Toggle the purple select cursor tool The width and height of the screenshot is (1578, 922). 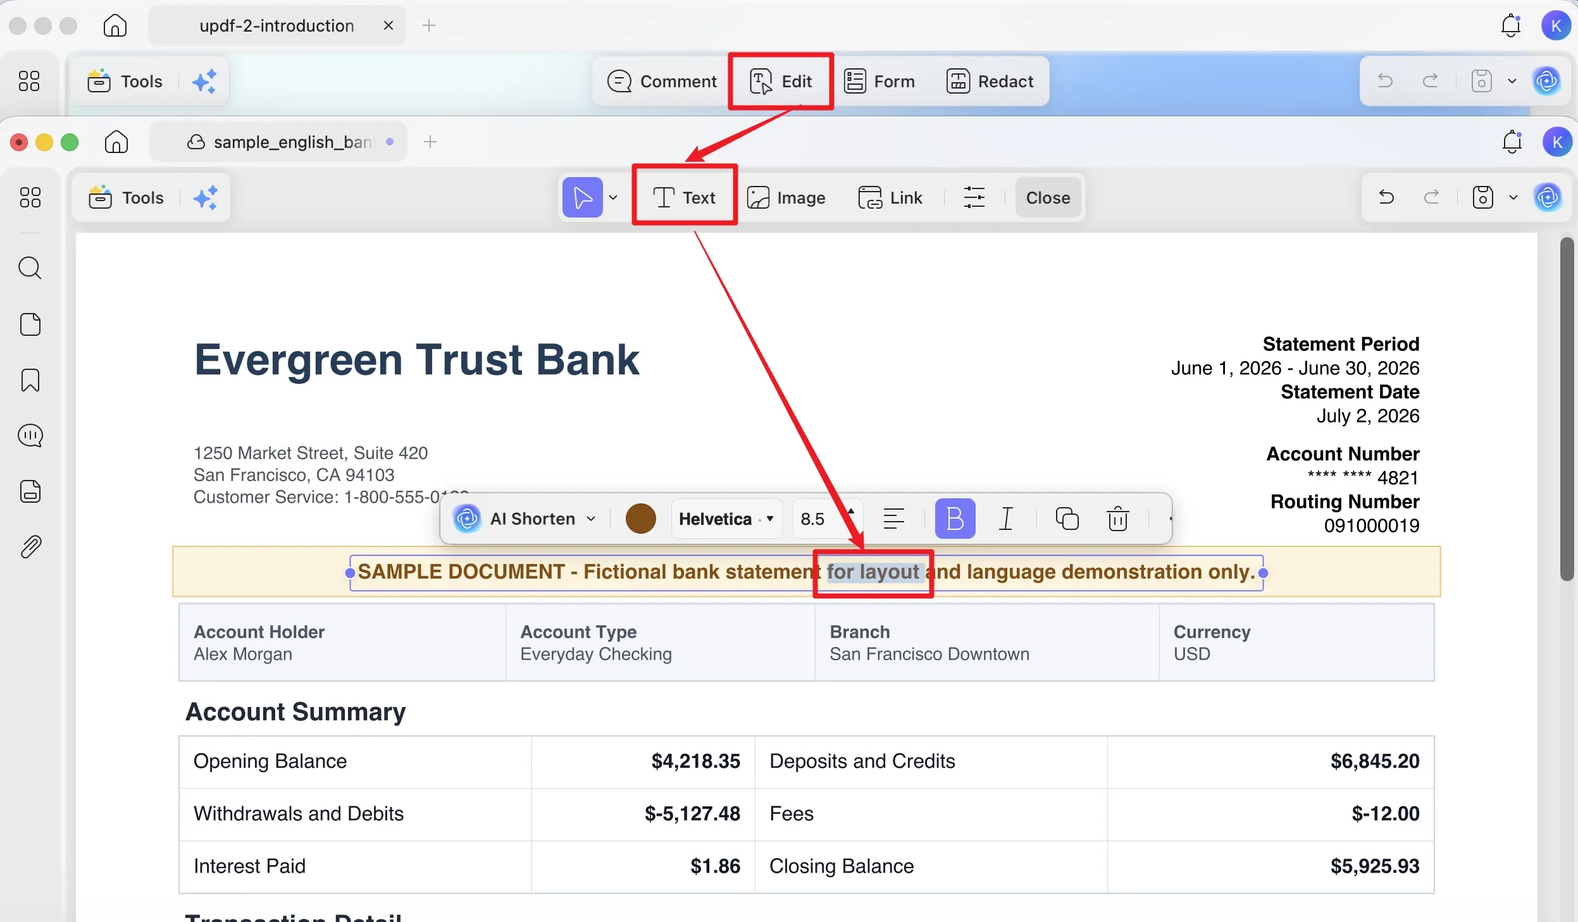coord(582,197)
